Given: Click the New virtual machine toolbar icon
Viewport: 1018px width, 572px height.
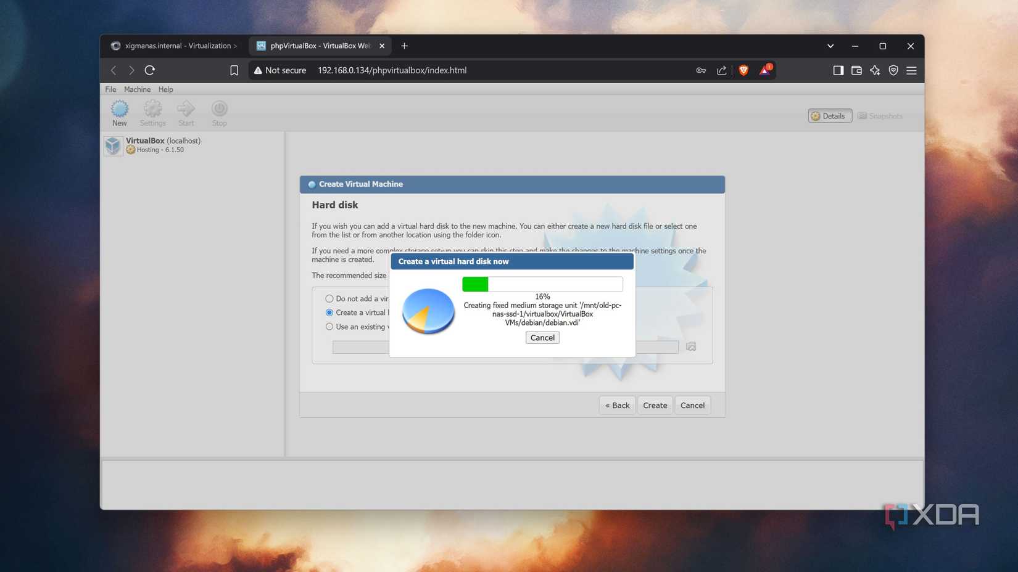Looking at the screenshot, I should pos(119,113).
